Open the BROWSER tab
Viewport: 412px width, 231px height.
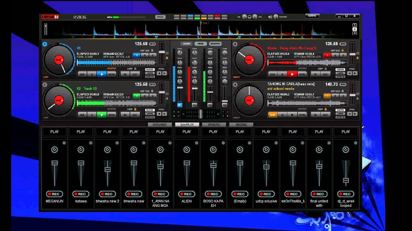[x=160, y=124]
